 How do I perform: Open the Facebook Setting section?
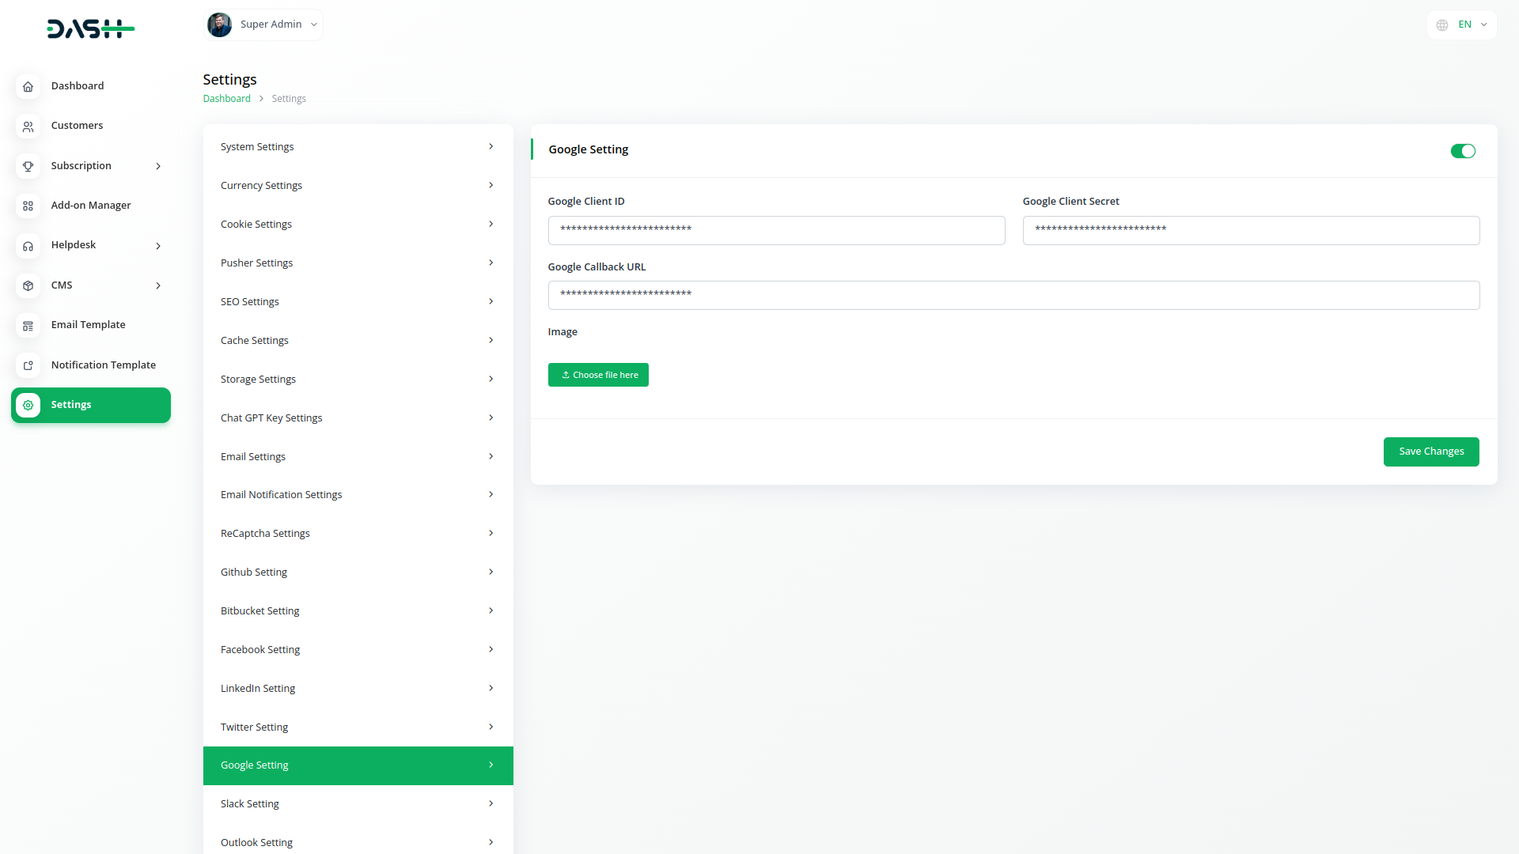[x=358, y=649]
